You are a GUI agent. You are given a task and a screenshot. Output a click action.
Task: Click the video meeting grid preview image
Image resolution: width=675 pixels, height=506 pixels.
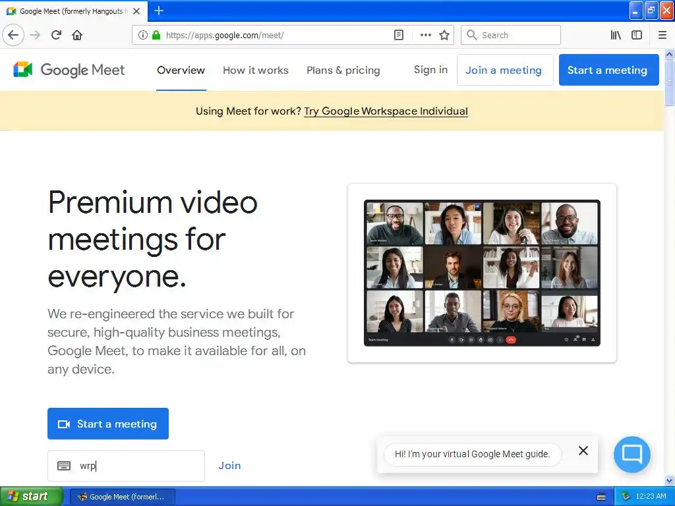482,273
